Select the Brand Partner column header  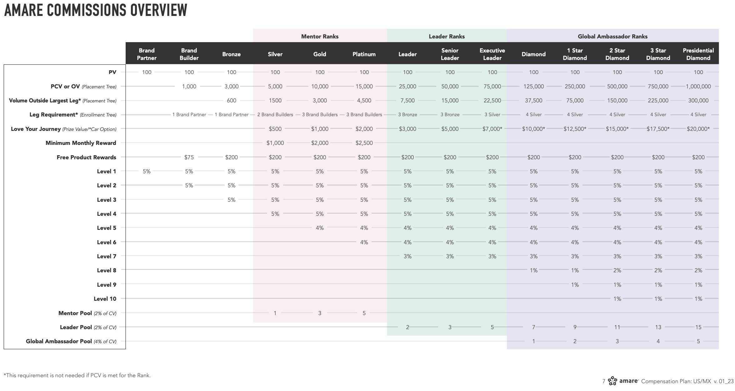[147, 54]
